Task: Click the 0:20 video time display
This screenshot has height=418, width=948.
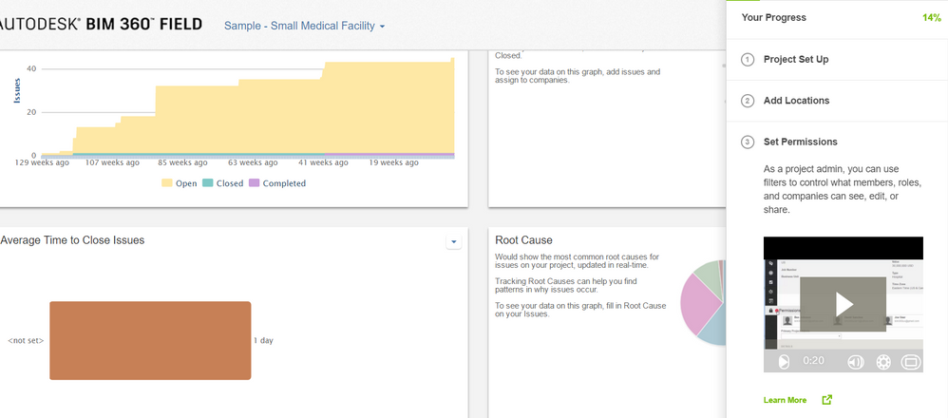Action: pyautogui.click(x=813, y=361)
